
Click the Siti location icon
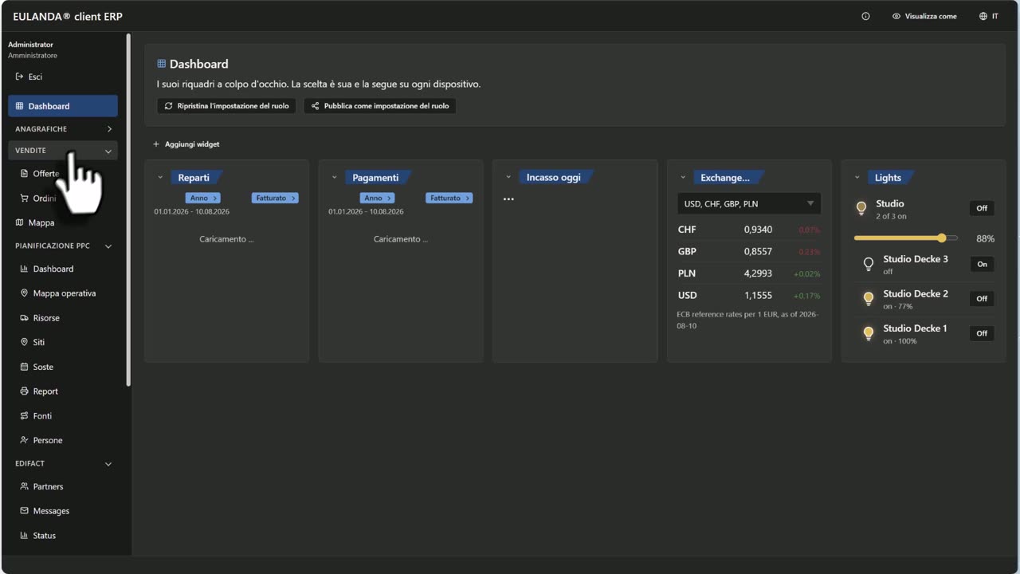pyautogui.click(x=25, y=342)
